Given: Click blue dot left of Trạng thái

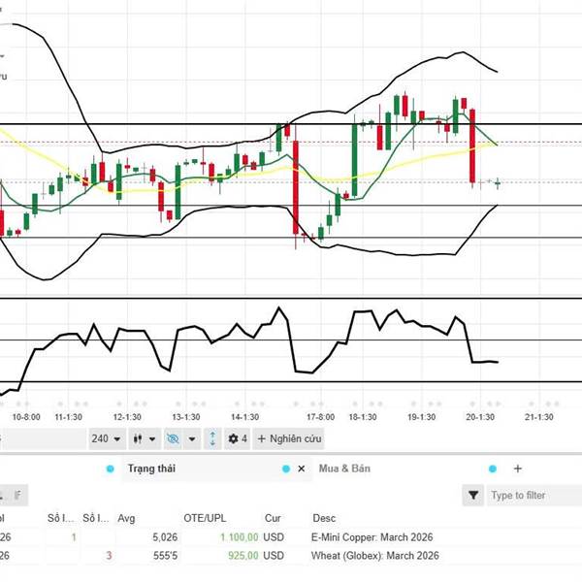Looking at the screenshot, I should [x=111, y=469].
